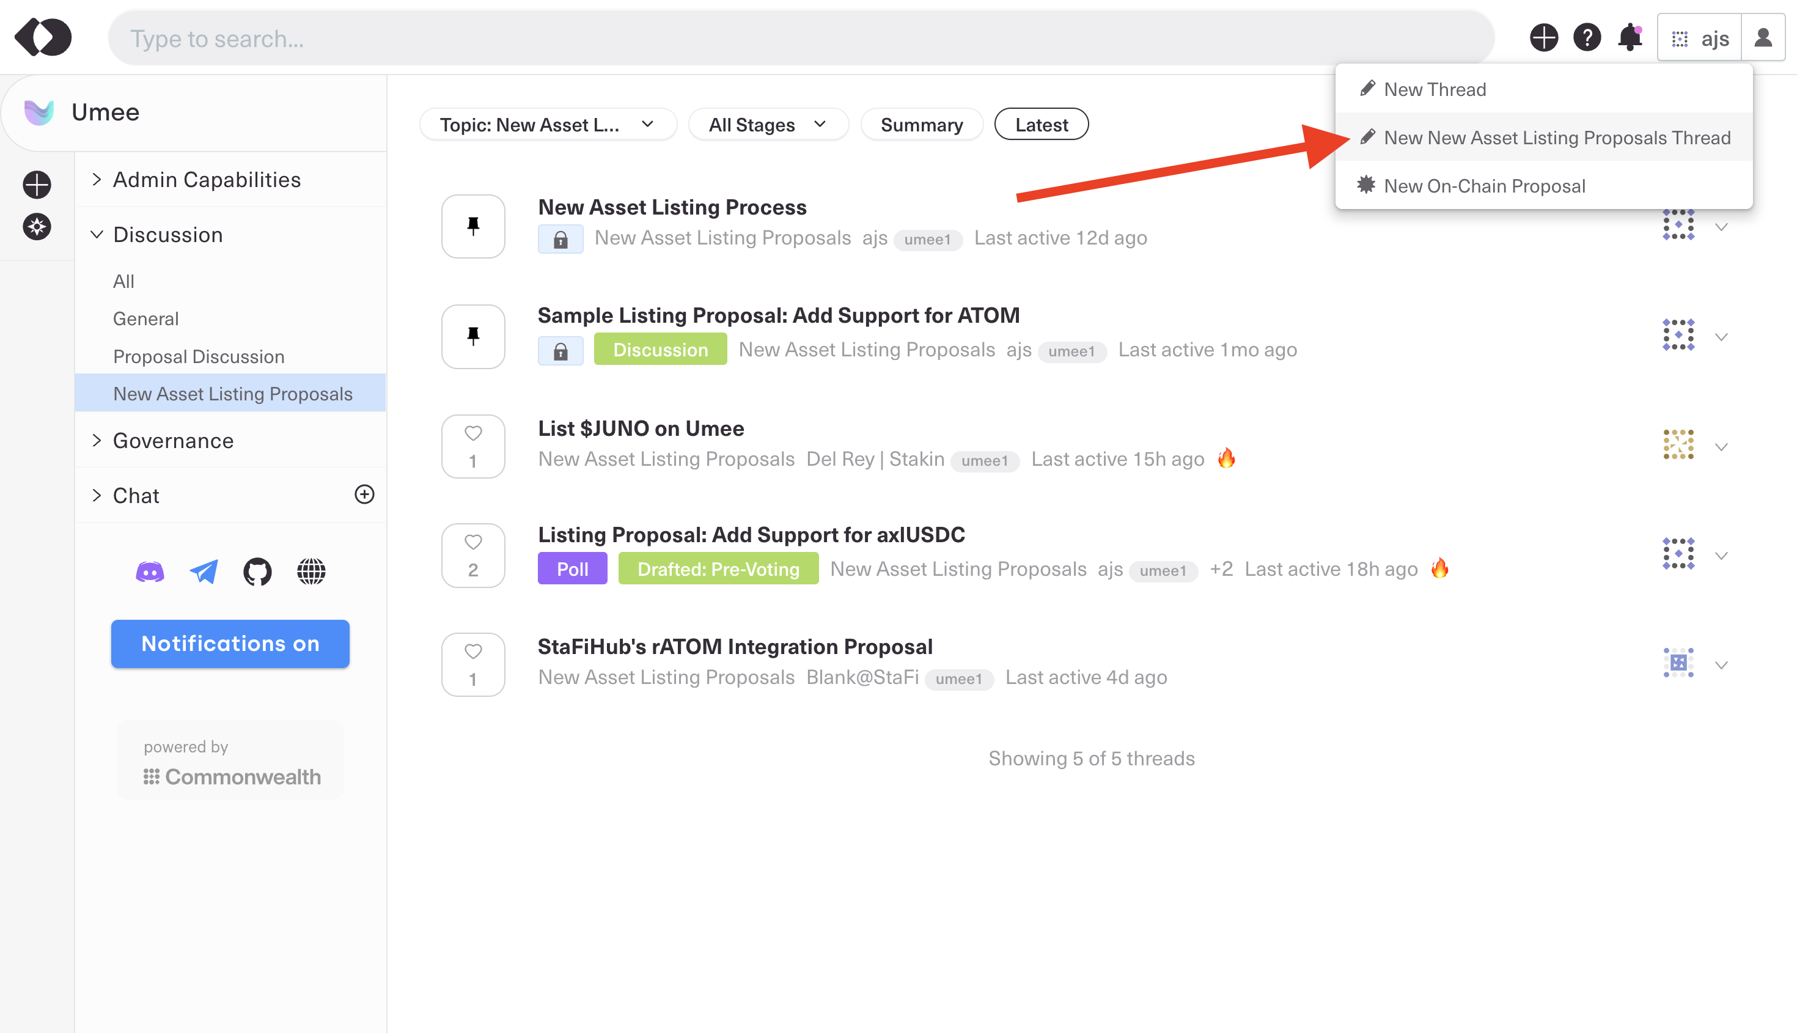1797x1033 pixels.
Task: Open the GitHub icon link
Action: (257, 571)
